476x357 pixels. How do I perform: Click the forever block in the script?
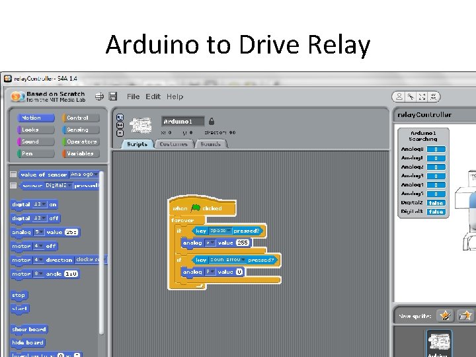click(x=182, y=220)
